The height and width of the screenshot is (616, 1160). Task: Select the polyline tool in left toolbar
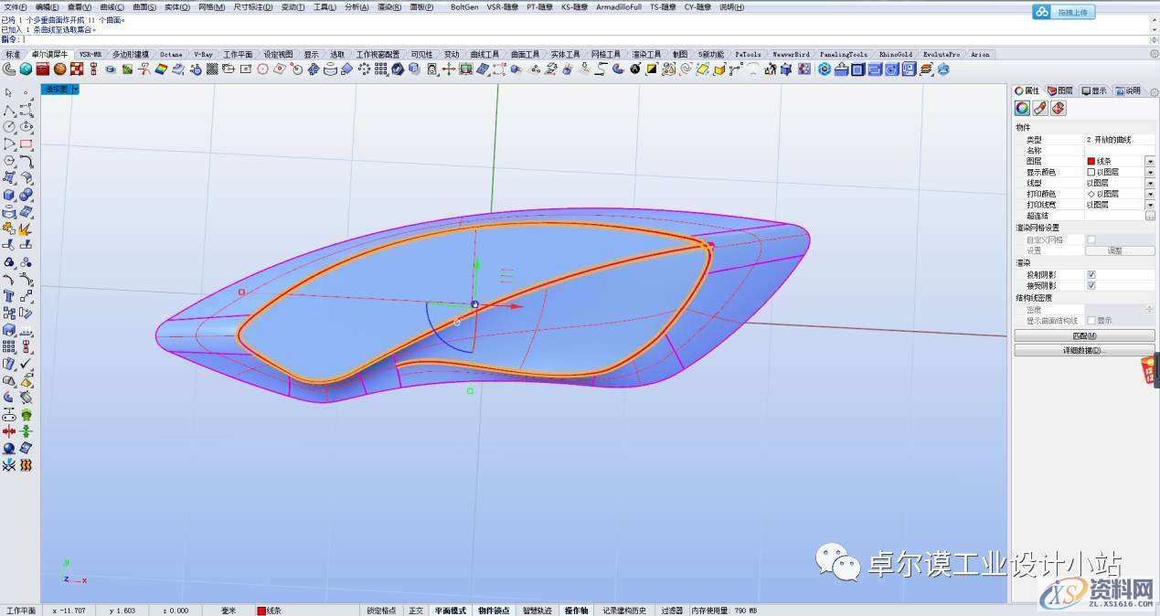pyautogui.click(x=9, y=110)
